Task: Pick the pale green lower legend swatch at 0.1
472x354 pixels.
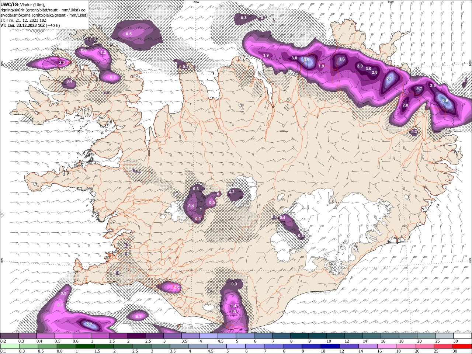Action: coord(10,346)
